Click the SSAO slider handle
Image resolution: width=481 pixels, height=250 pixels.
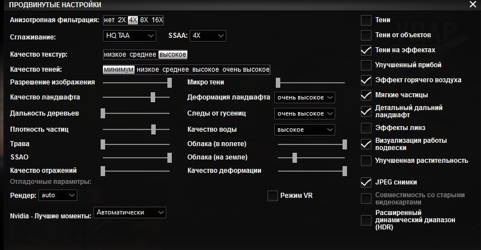coord(170,158)
